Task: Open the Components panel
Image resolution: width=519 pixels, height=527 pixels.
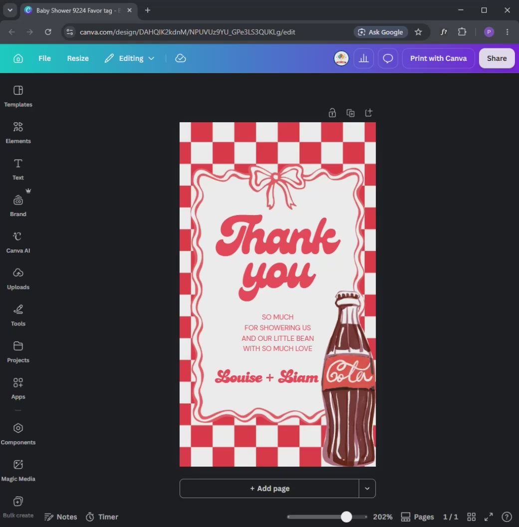Action: point(18,434)
